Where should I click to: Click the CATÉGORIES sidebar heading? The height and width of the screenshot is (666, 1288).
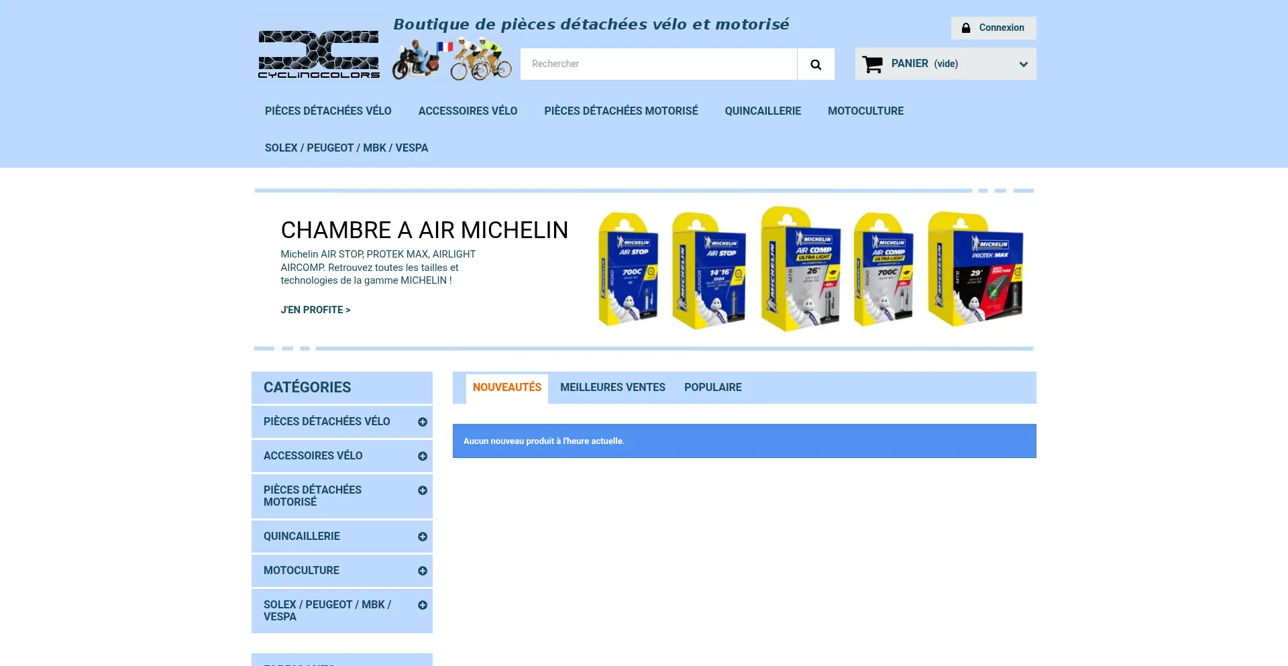[x=307, y=388]
